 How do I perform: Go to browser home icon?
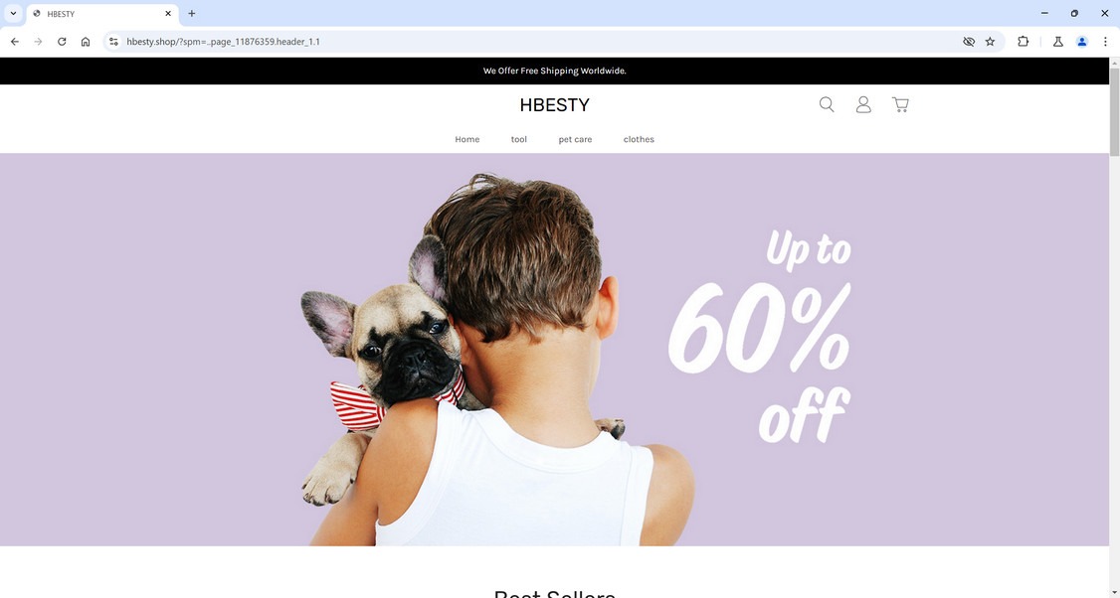pyautogui.click(x=86, y=42)
